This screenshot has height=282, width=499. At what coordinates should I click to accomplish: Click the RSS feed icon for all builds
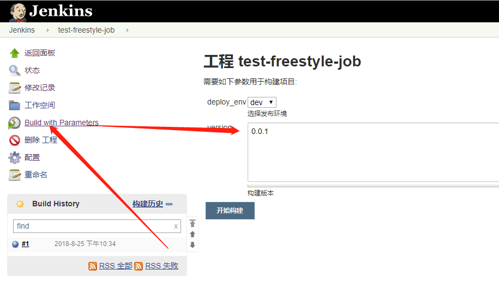(x=93, y=266)
